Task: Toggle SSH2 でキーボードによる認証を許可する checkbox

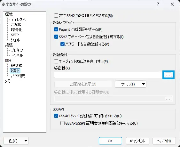Action: pos(56,37)
